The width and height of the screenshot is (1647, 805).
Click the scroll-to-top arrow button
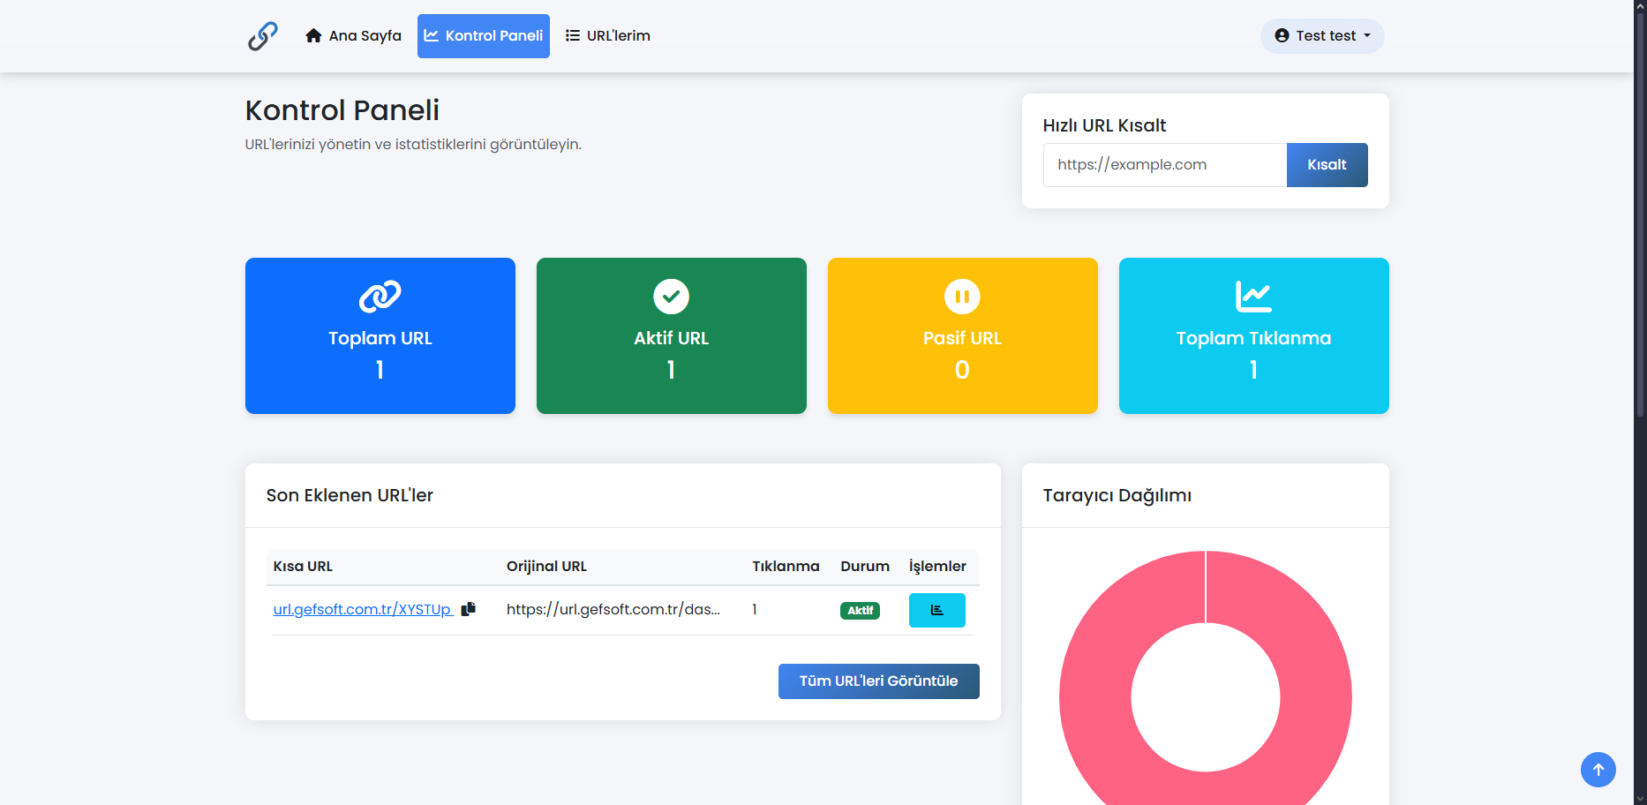[1598, 770]
